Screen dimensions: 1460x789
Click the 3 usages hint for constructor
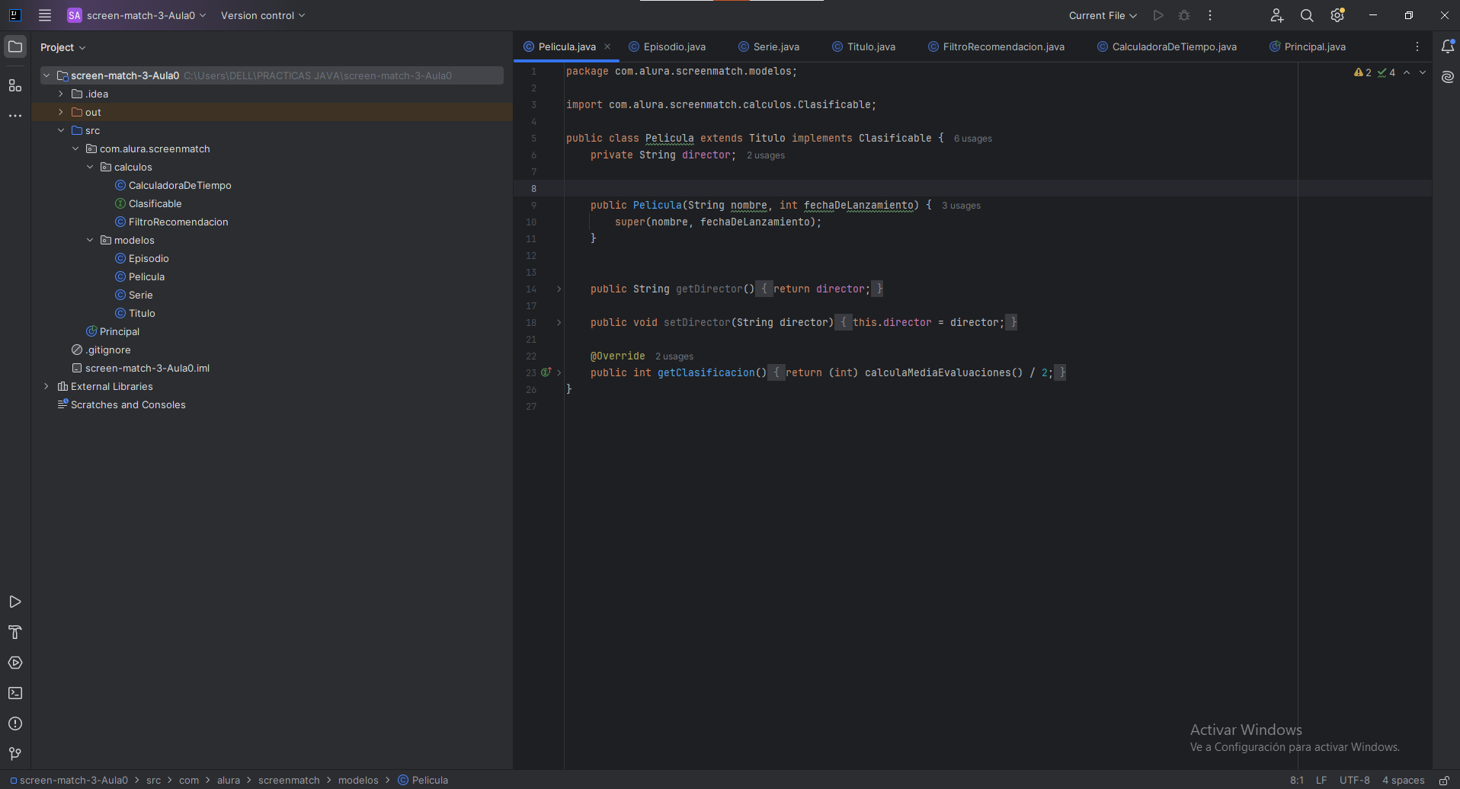961,206
